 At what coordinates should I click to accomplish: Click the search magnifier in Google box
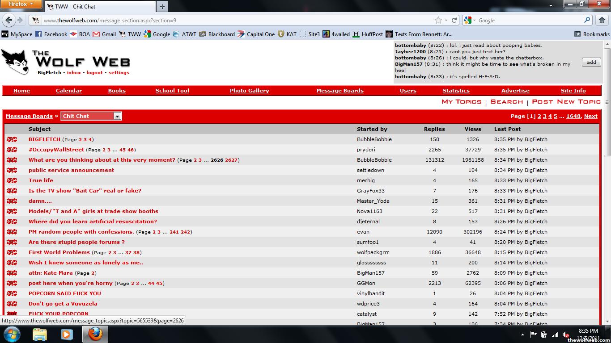[x=587, y=20]
